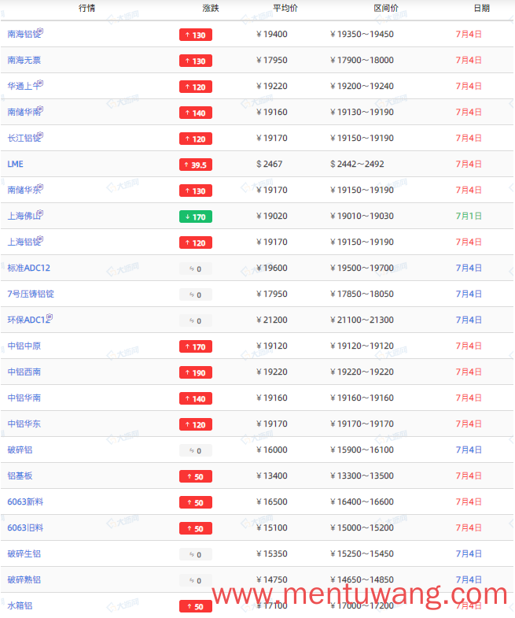515x618 pixels.
Task: Open the 水箱铝 link
Action: (20, 605)
